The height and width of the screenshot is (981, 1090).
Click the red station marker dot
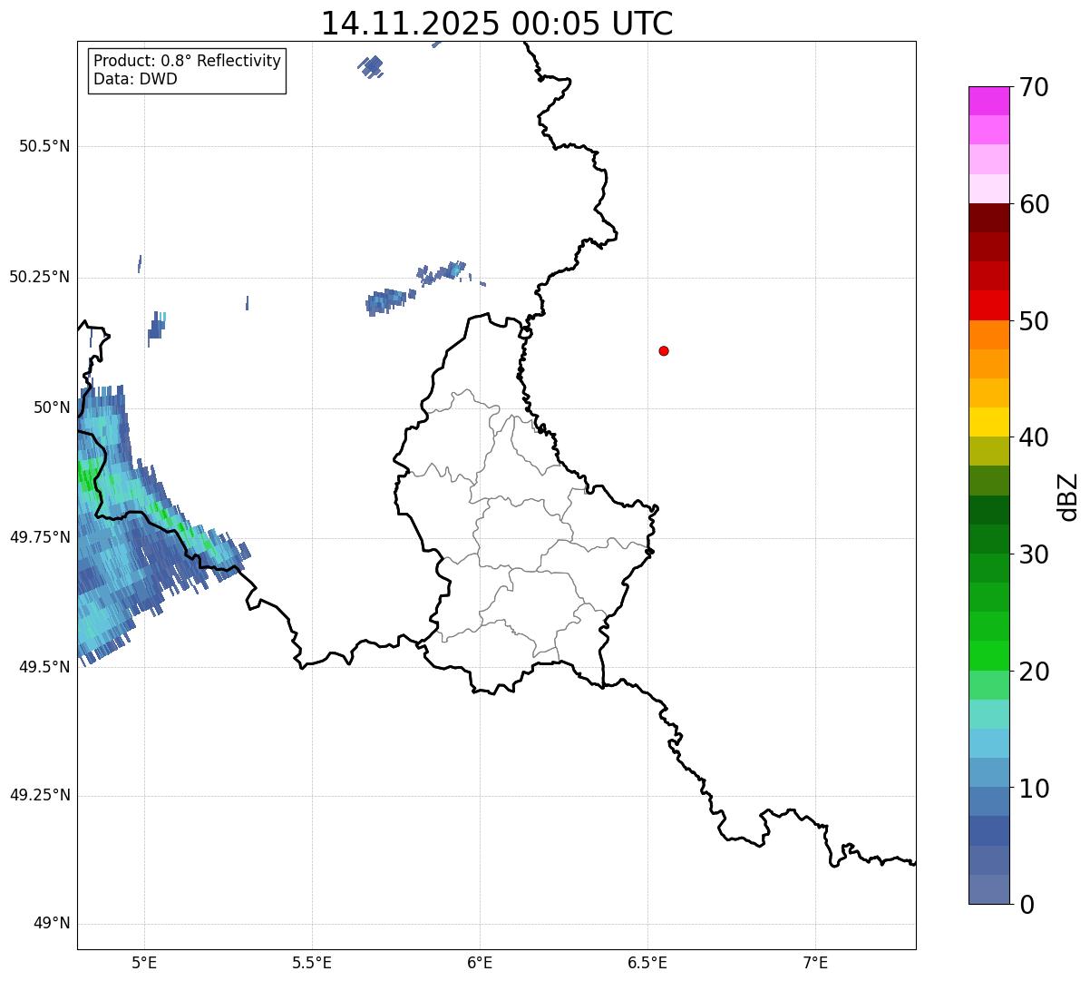(664, 350)
